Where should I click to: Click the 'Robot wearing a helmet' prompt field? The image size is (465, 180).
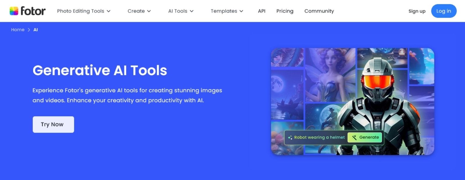[x=319, y=137]
